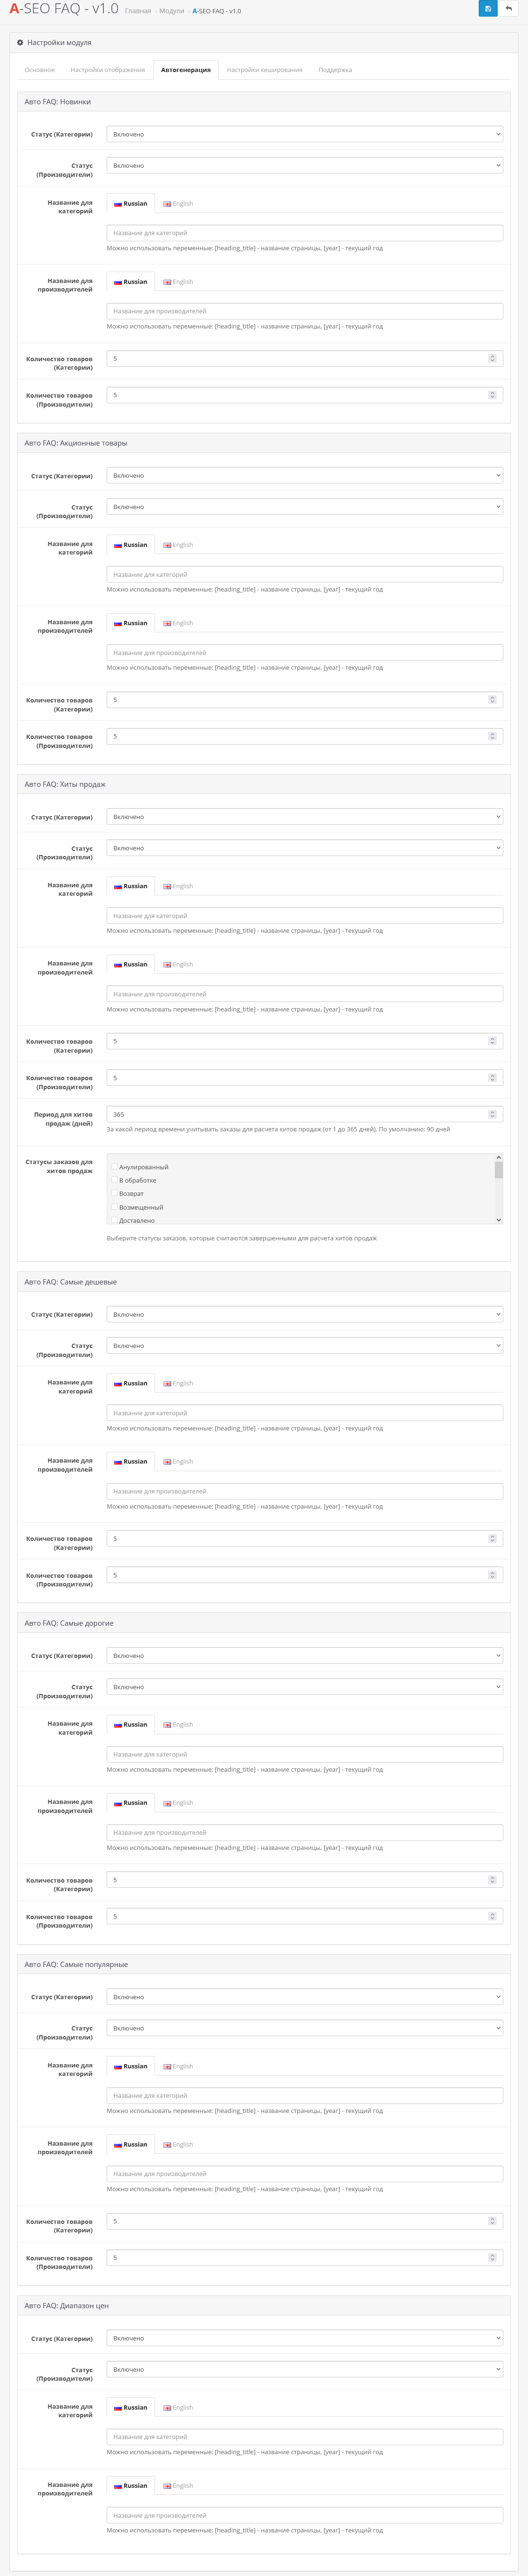This screenshot has height=2576, width=528.
Task: Switch to Настройки кеширования tab
Action: 264,70
